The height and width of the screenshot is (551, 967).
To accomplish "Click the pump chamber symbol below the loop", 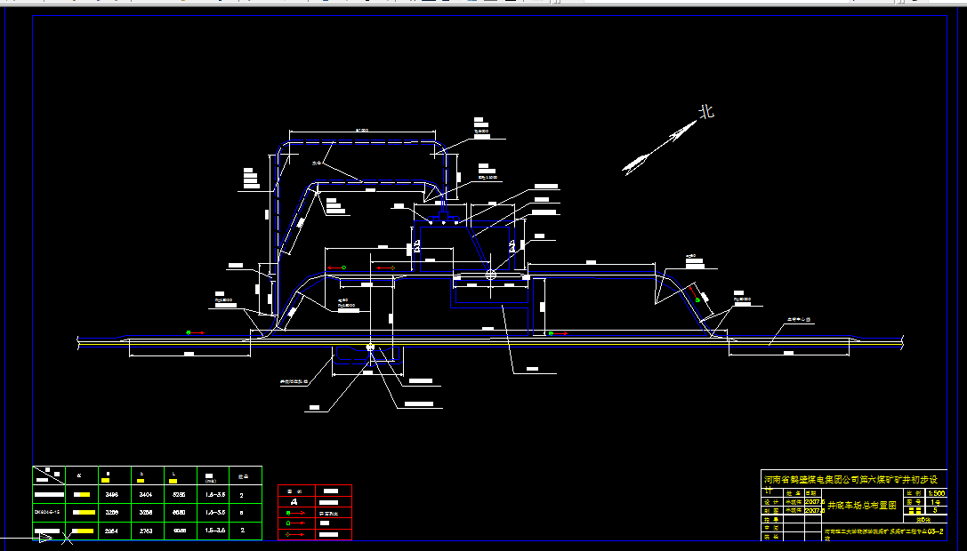I will pyautogui.click(x=443, y=217).
